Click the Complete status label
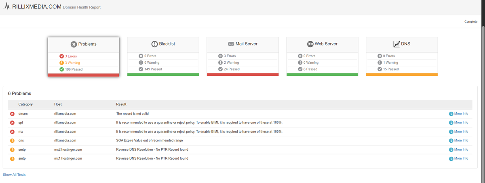The width and height of the screenshot is (485, 183). click(x=471, y=22)
